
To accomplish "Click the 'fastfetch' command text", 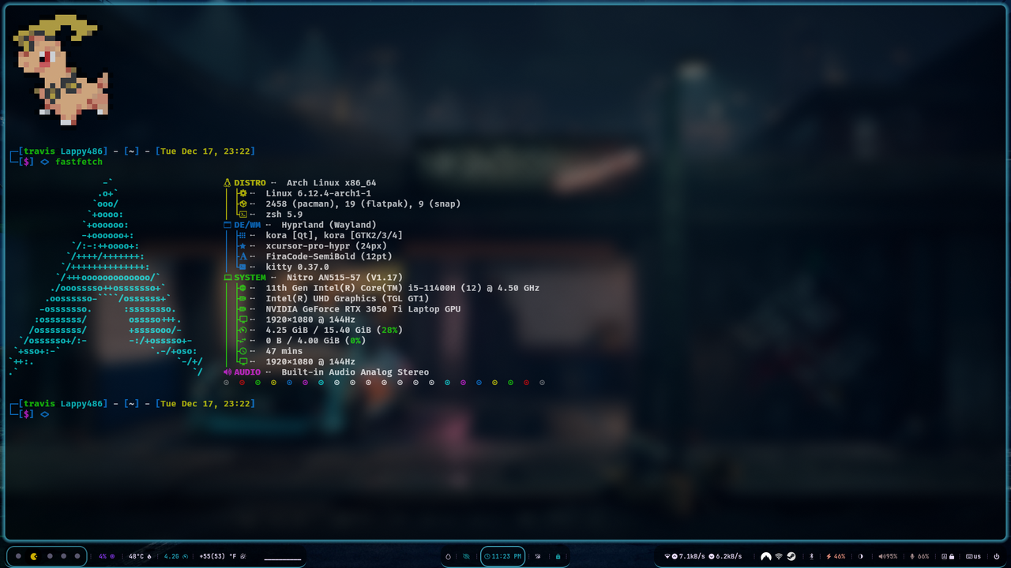I will 78,162.
